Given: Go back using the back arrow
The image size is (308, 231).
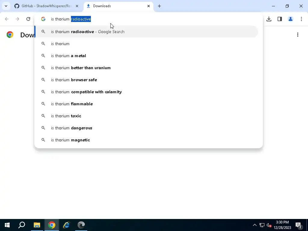Looking at the screenshot, I should click(x=7, y=19).
